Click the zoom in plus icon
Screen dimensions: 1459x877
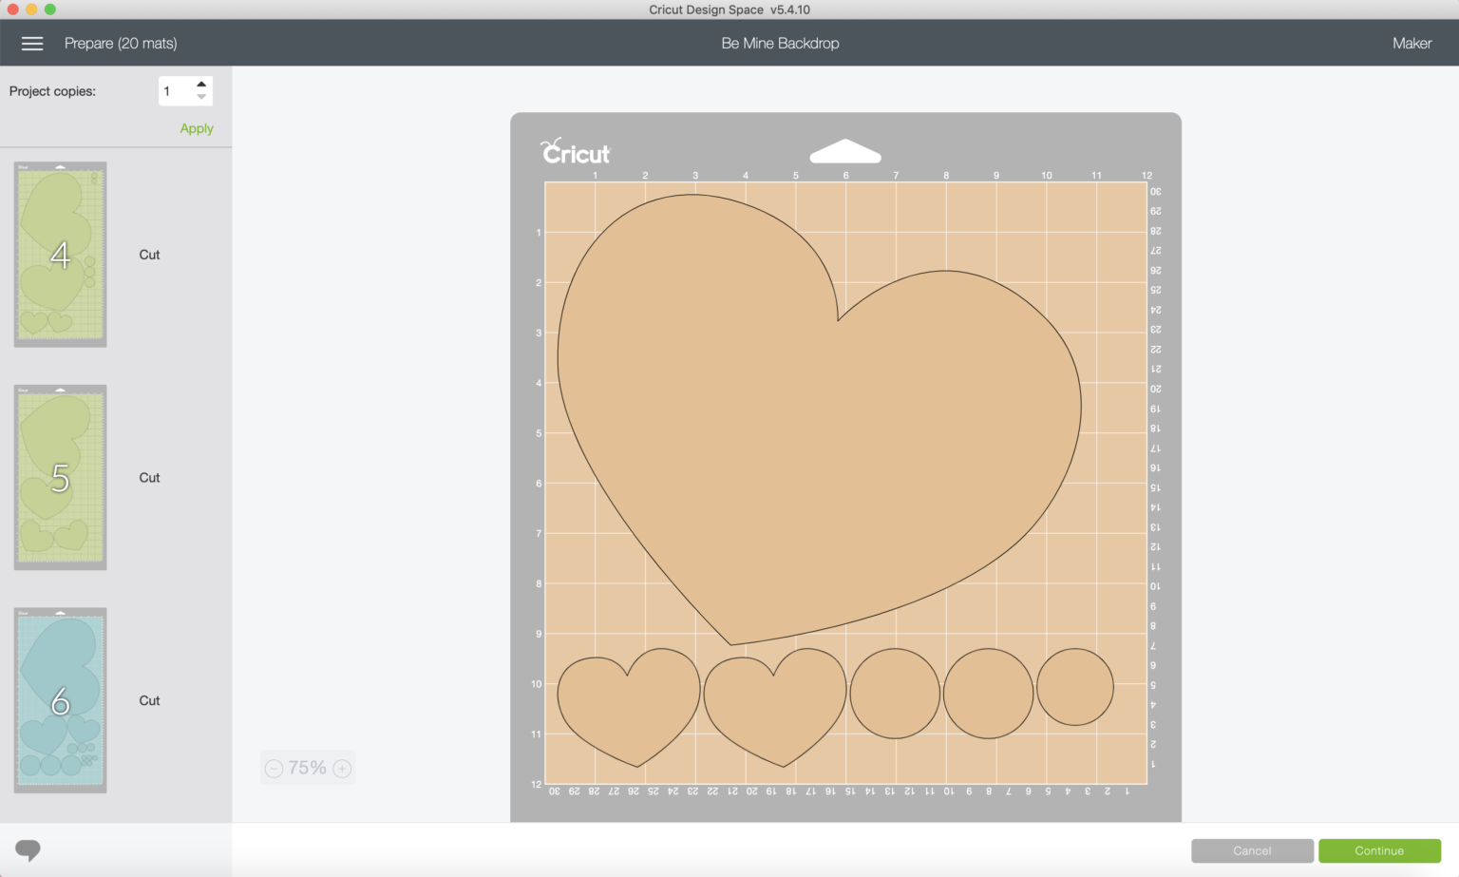tap(341, 768)
